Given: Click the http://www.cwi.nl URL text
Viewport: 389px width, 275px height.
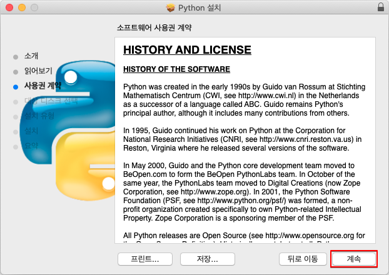Looking at the screenshot, I should click(x=267, y=96).
